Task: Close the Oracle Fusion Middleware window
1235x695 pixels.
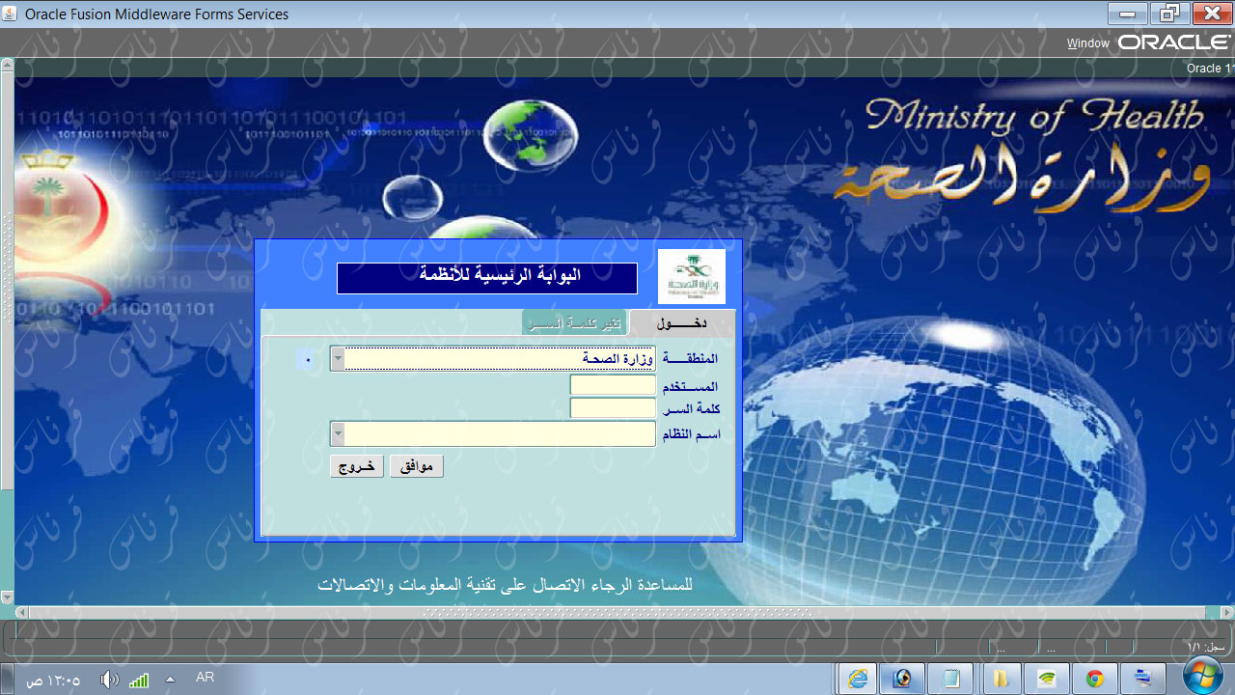Action: [x=1213, y=14]
